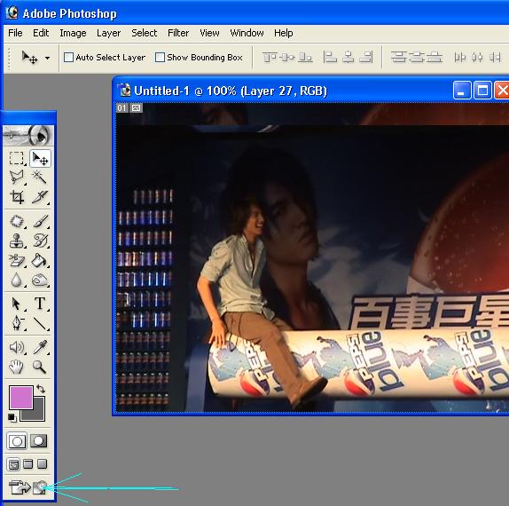The height and width of the screenshot is (506, 509).
Task: Select the Type tool
Action: 40,304
